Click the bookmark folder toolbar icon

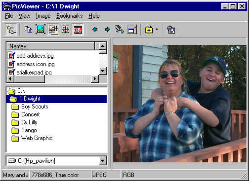coord(149,30)
